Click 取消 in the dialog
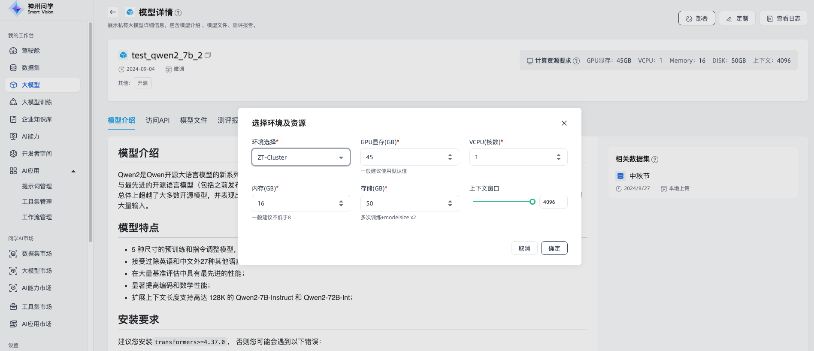The height and width of the screenshot is (351, 814). click(x=524, y=248)
